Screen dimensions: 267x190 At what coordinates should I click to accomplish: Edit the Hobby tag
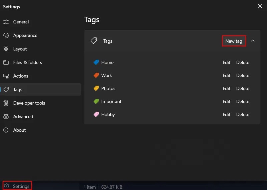tap(227, 114)
